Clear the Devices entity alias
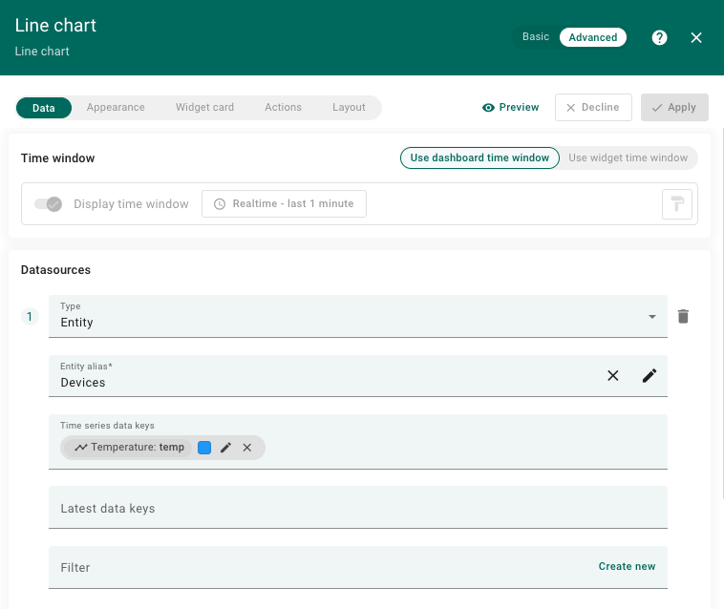This screenshot has width=724, height=609. coord(612,375)
